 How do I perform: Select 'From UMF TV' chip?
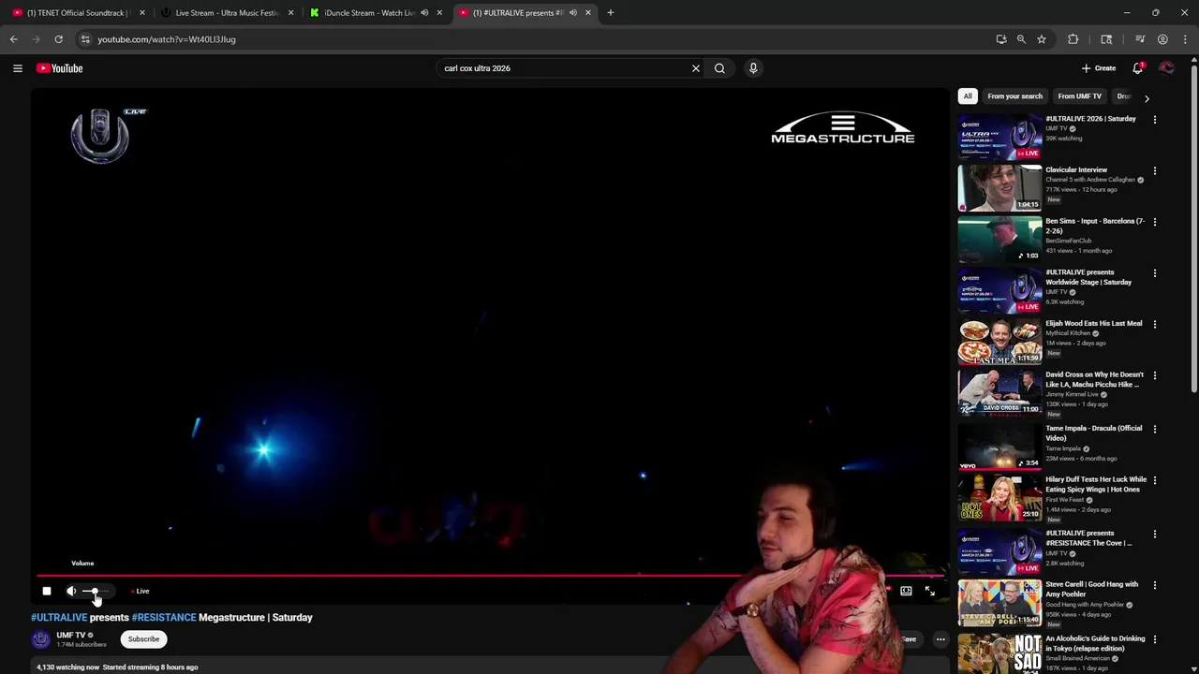[1079, 96]
